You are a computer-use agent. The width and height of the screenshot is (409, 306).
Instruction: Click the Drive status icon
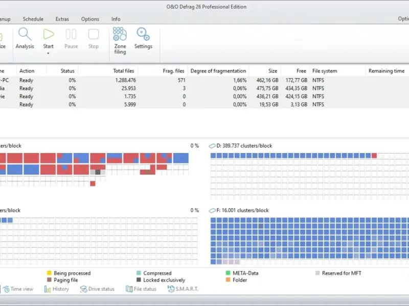point(83,289)
